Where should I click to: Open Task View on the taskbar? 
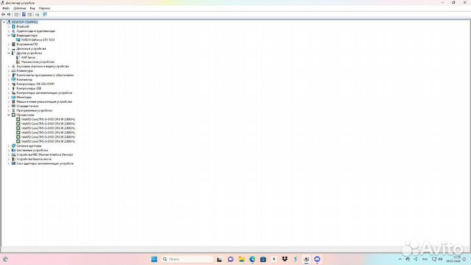220,259
